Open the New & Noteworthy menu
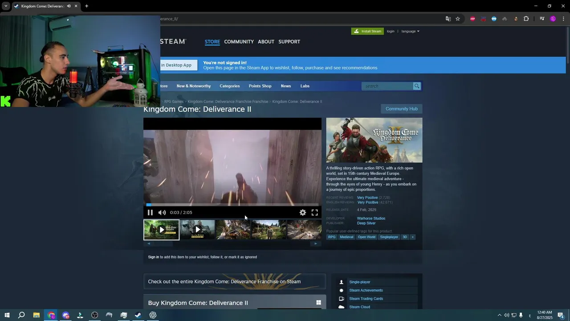This screenshot has height=321, width=570. 194,86
